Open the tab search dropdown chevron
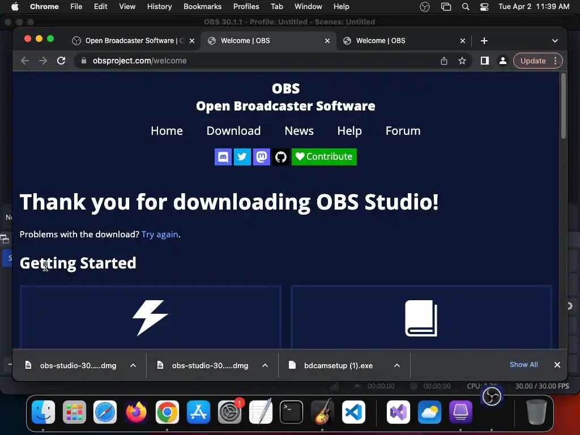This screenshot has height=435, width=580. (x=555, y=41)
